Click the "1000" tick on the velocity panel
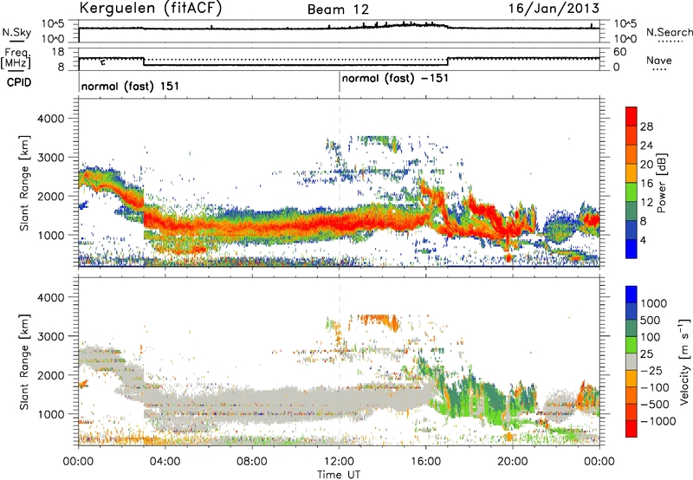693x480 pixels. (50, 414)
